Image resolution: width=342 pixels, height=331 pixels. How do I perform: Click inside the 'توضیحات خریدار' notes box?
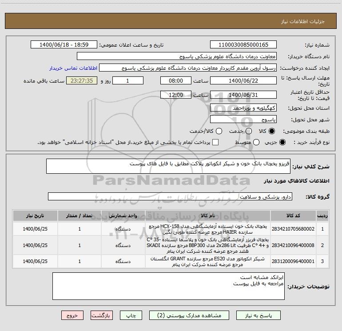(169, 286)
